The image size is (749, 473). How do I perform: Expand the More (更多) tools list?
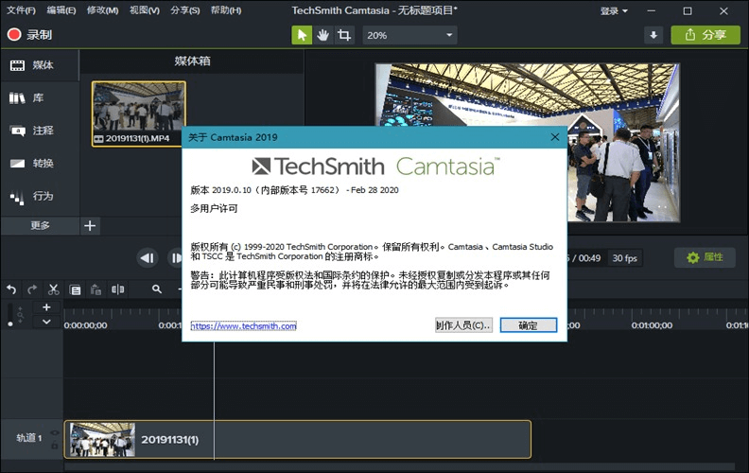40,225
